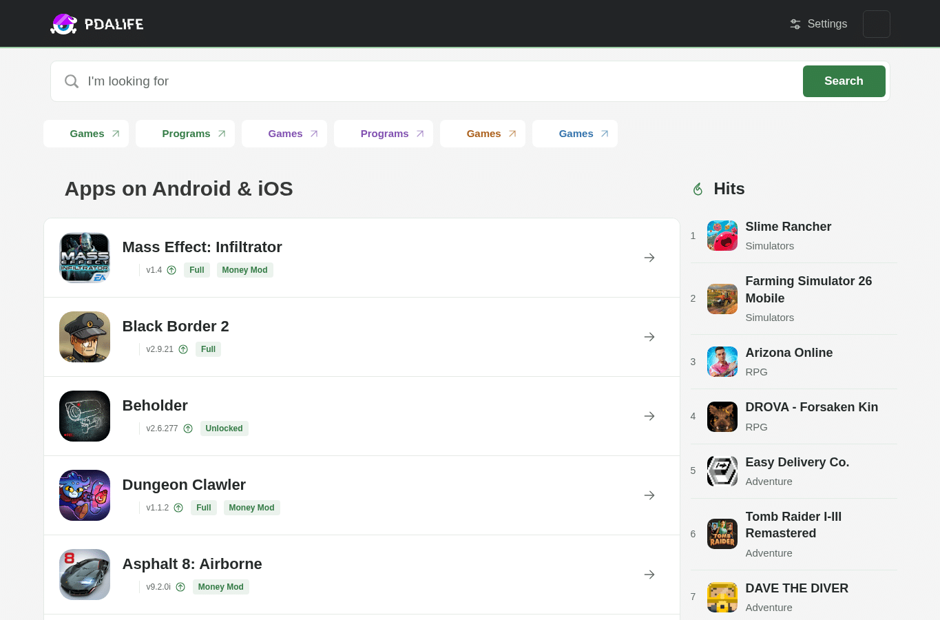
Task: Open the purple Games category tab
Action: click(284, 134)
